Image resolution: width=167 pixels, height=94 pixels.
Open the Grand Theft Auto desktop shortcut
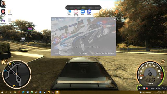point(3,4)
